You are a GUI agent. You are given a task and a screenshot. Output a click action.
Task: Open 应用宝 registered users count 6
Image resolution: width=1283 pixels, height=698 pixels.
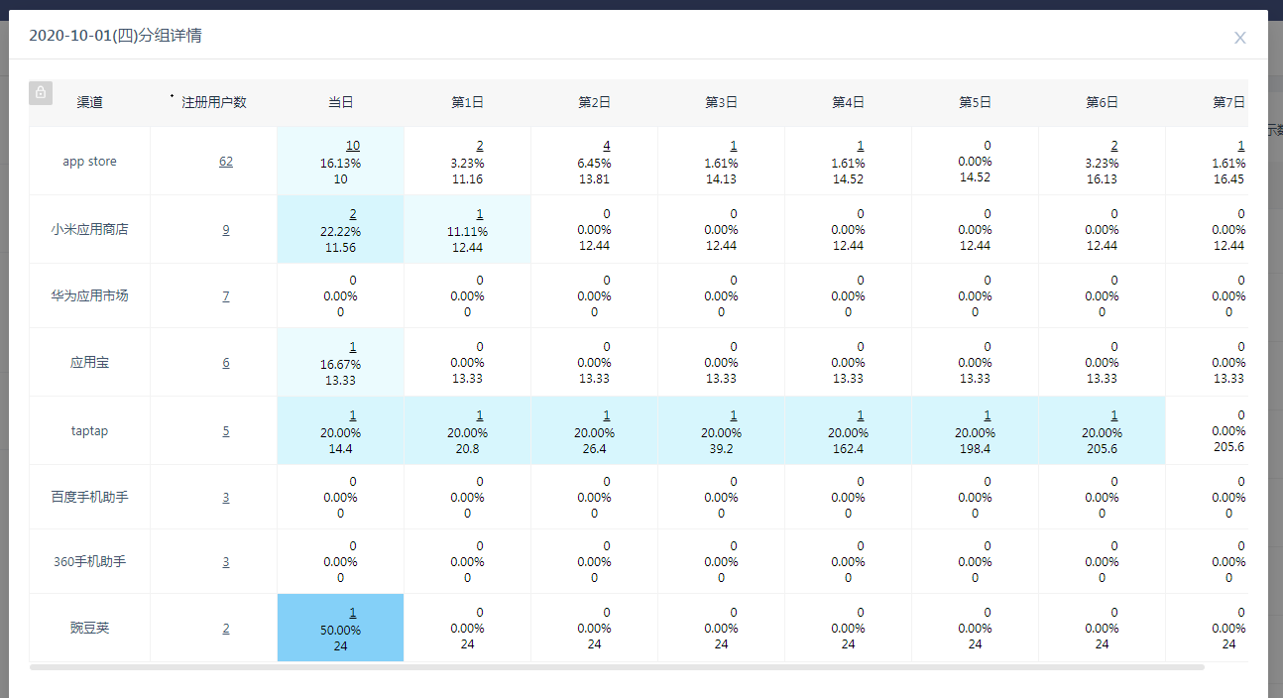226,363
